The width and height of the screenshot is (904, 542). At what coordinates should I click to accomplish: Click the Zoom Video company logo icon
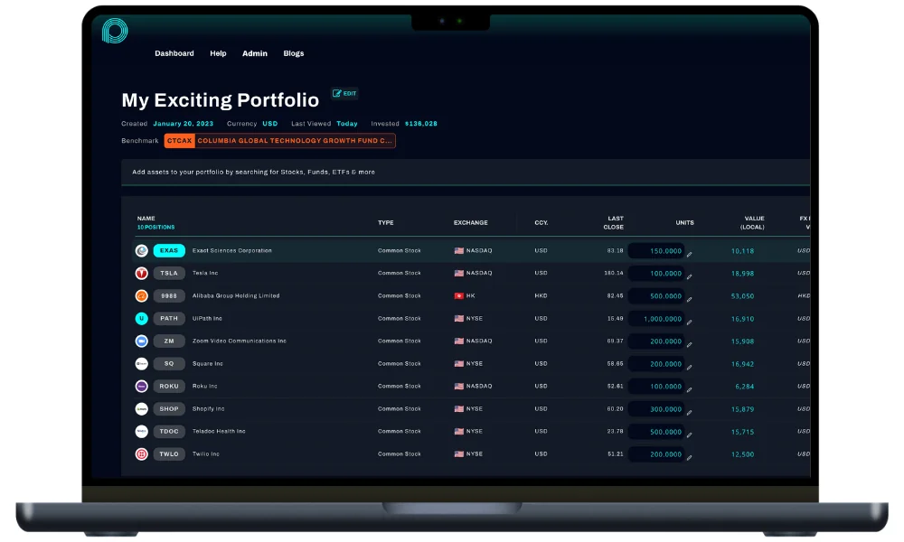pos(142,341)
